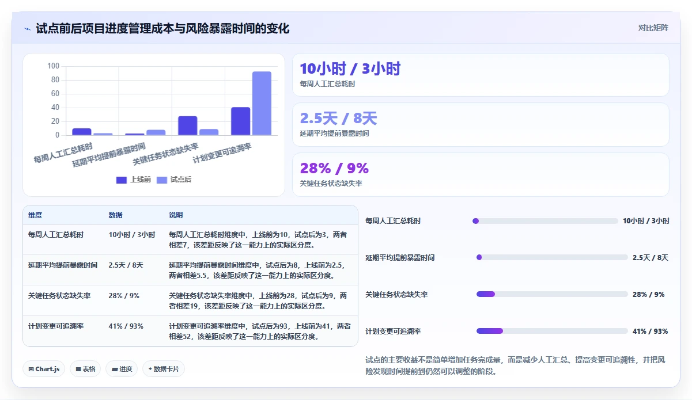Click the 100 y-axis label on chart
Viewport: 692px width, 400px height.
point(53,66)
